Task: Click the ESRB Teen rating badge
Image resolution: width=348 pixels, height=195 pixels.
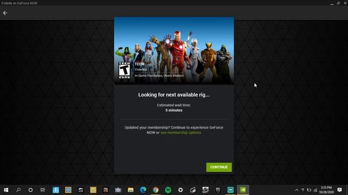Action: 125,70
